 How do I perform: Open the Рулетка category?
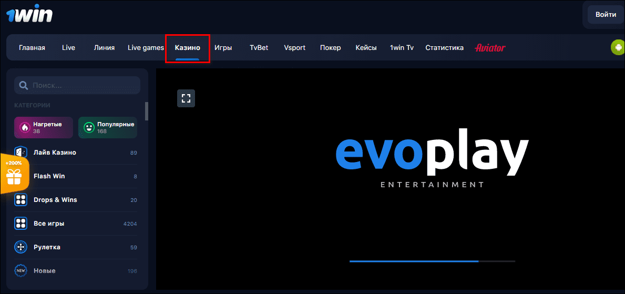coord(76,247)
